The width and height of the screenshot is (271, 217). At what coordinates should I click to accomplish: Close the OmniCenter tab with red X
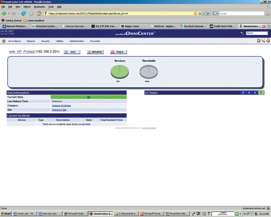[x=264, y=26]
